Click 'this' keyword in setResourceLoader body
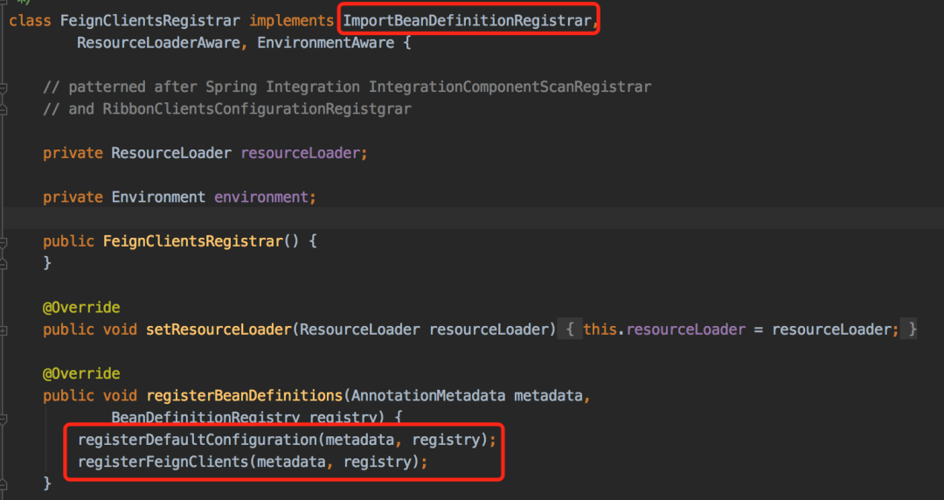Screen dimensions: 944x500 point(600,330)
